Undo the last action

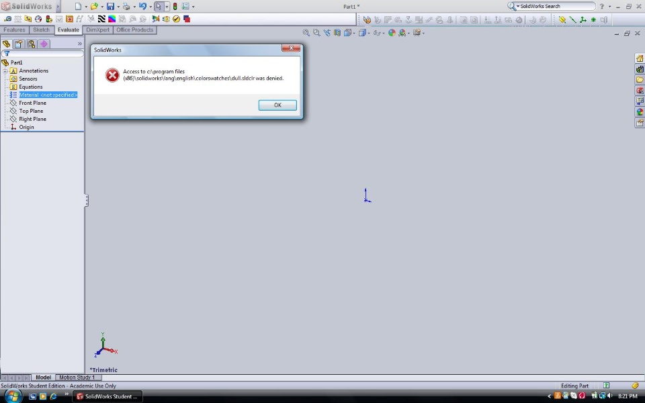(x=142, y=6)
